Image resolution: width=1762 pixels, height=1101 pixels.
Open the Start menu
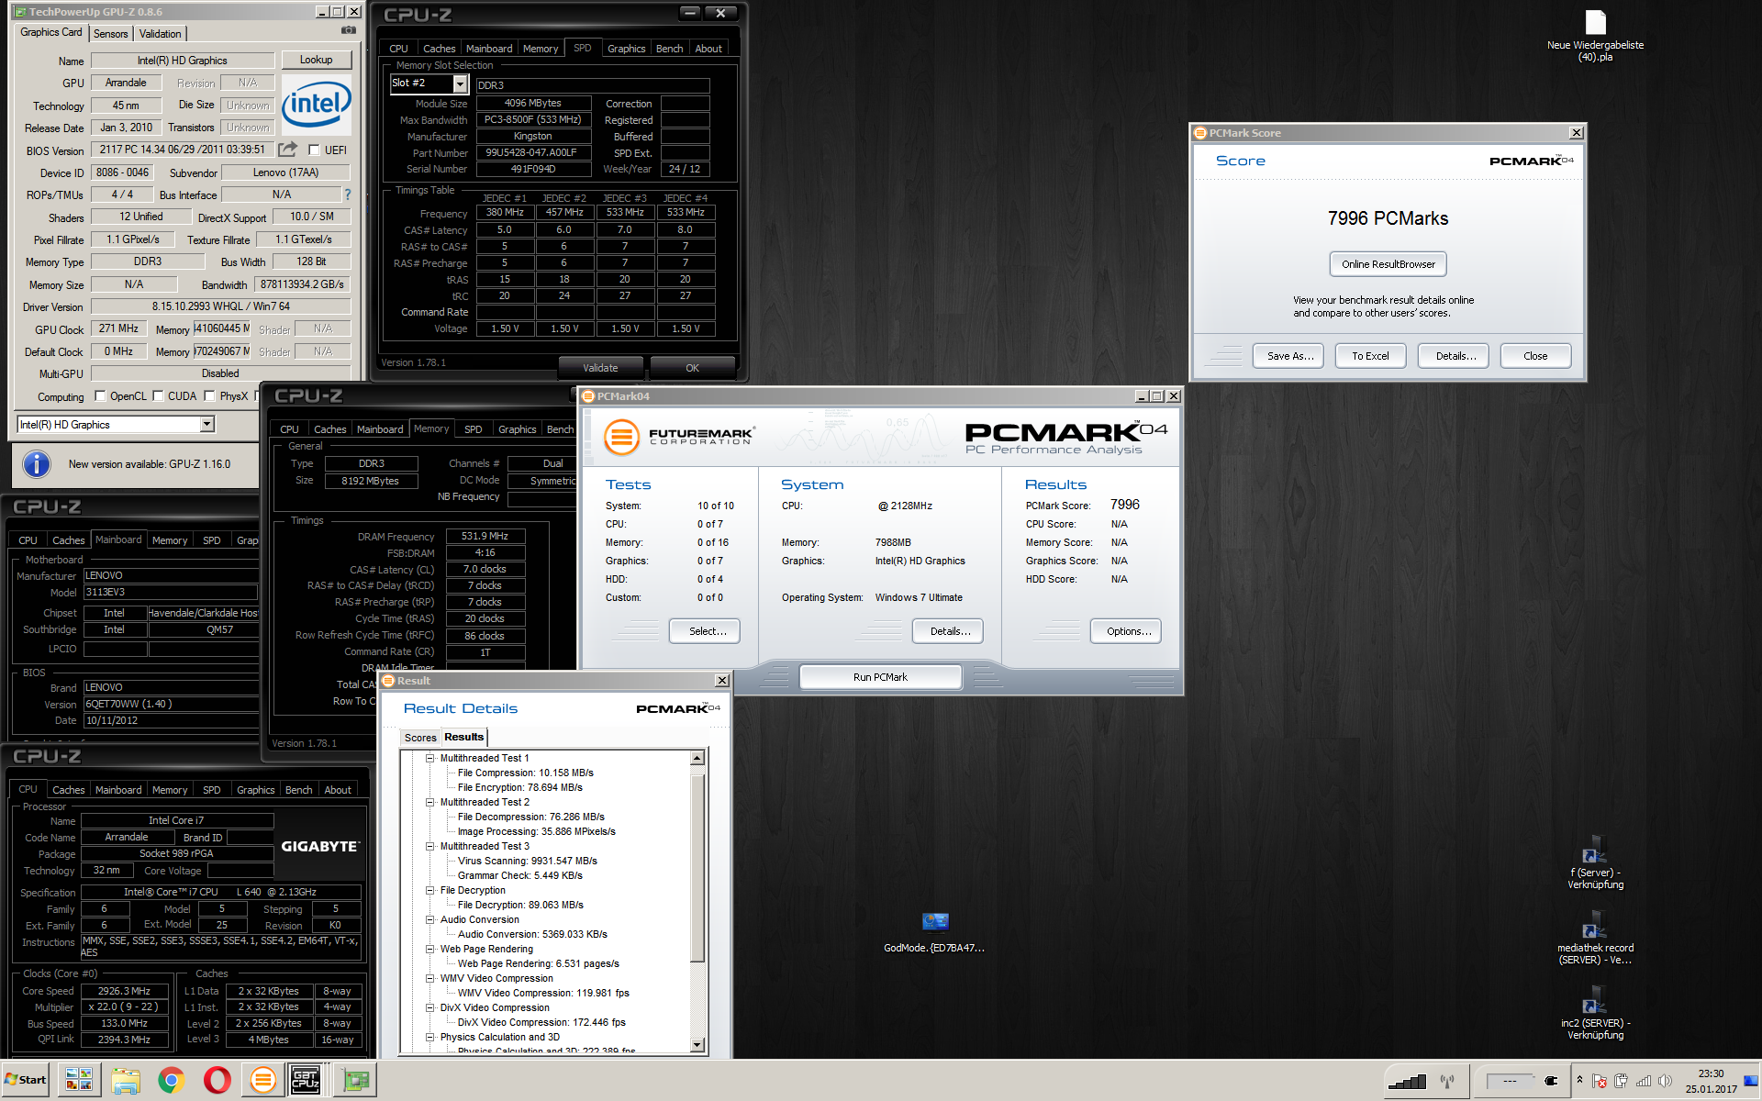point(26,1080)
